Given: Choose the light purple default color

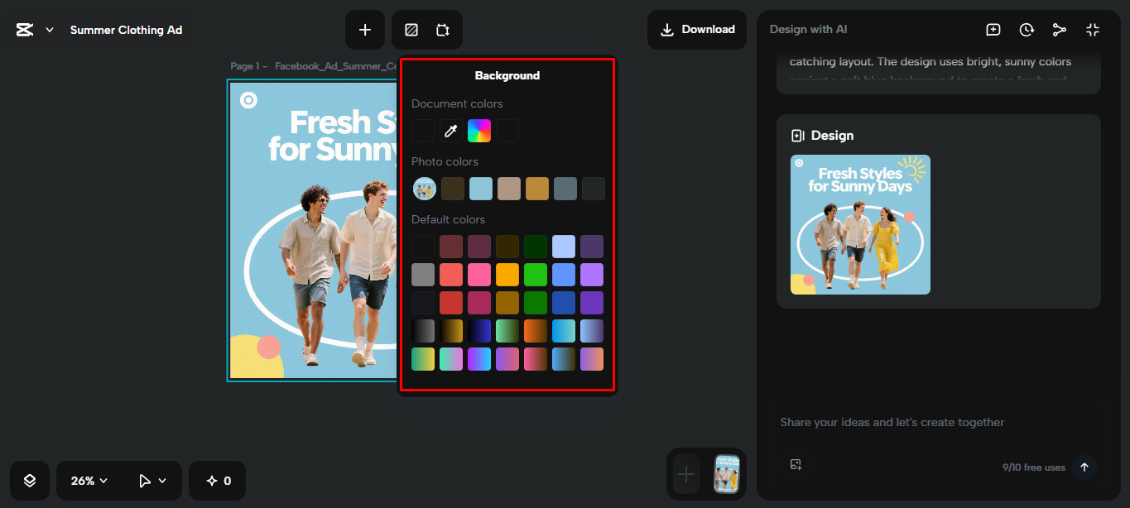Looking at the screenshot, I should point(592,275).
